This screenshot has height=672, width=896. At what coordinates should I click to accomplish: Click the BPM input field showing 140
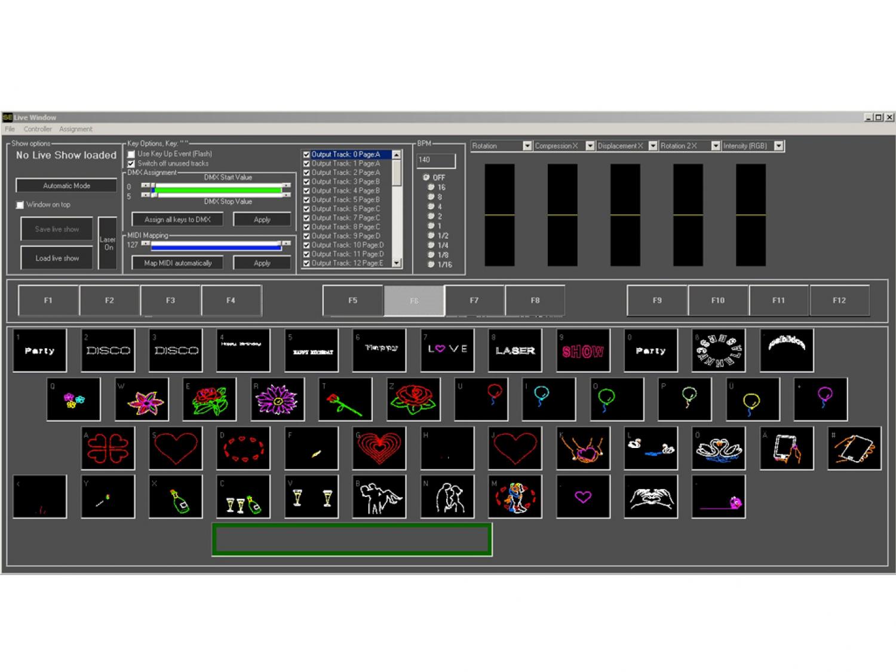pyautogui.click(x=436, y=160)
